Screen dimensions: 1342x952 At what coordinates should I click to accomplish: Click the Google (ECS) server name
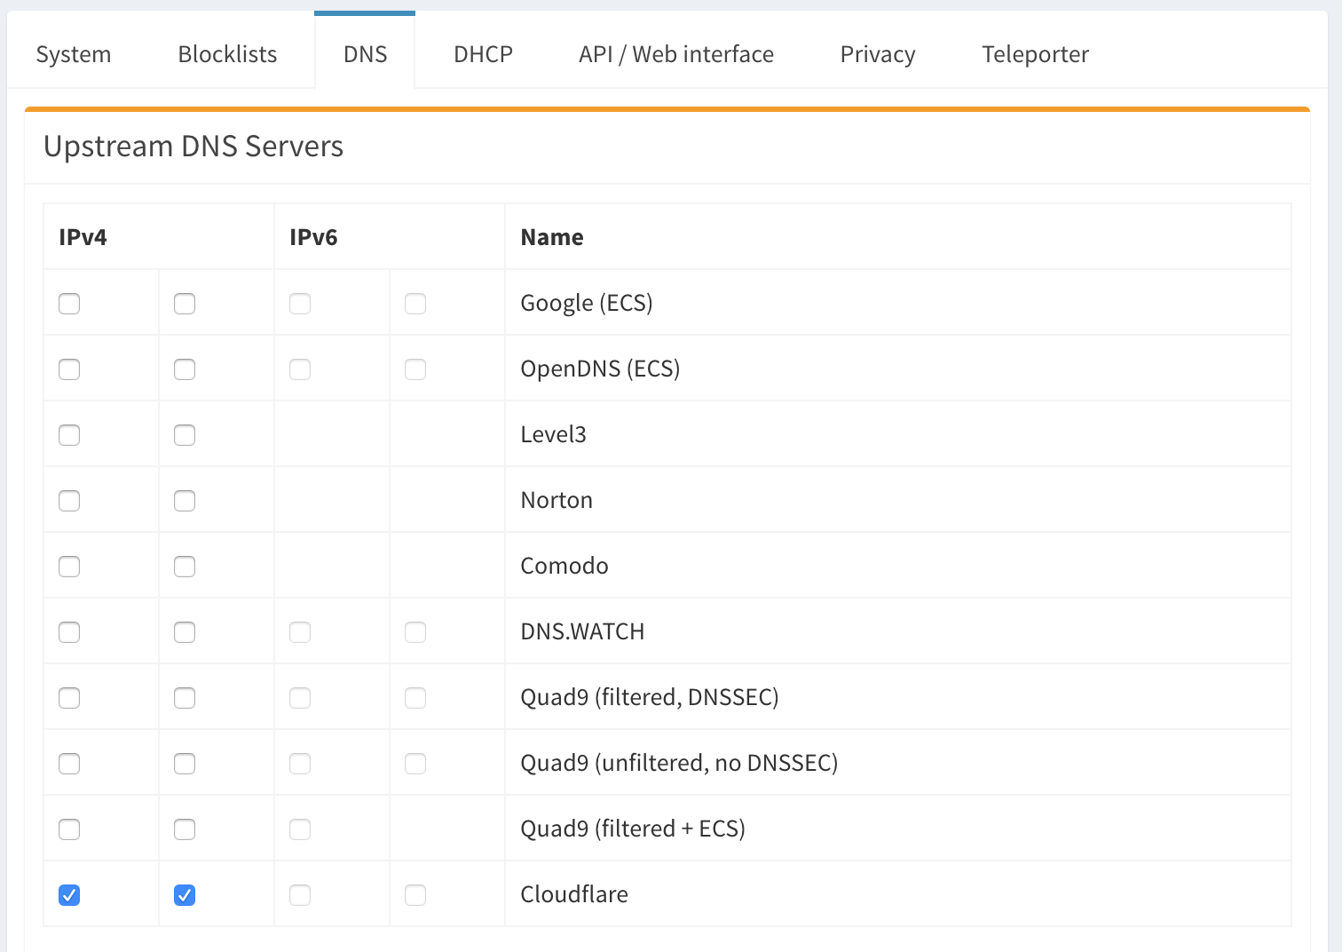587,303
